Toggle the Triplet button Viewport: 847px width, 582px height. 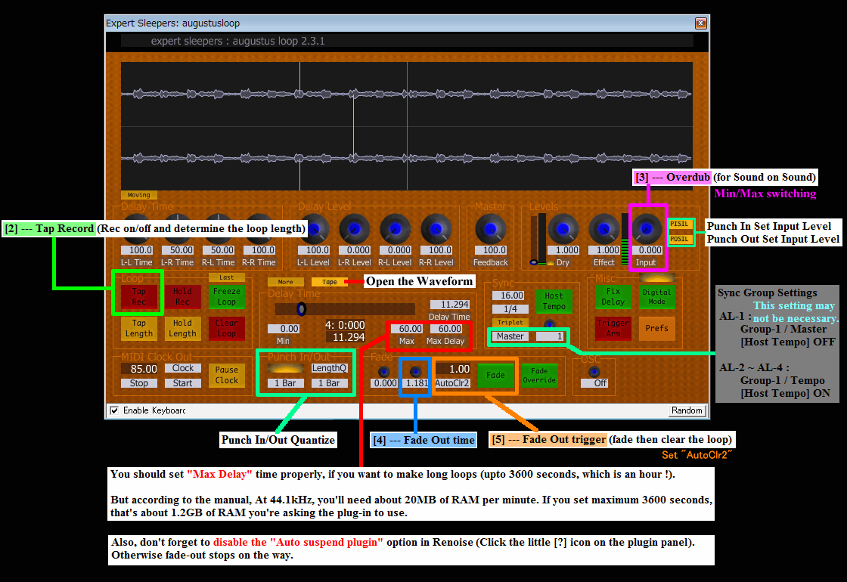tap(510, 322)
